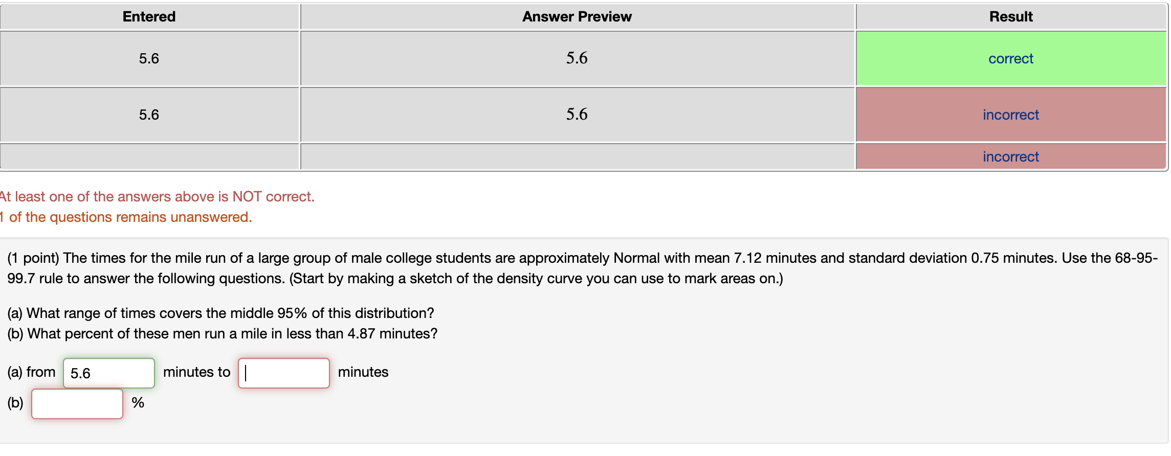Click the part (b) question about 4.87 minutes
Viewport: 1171px width, 456px height.
pos(222,333)
